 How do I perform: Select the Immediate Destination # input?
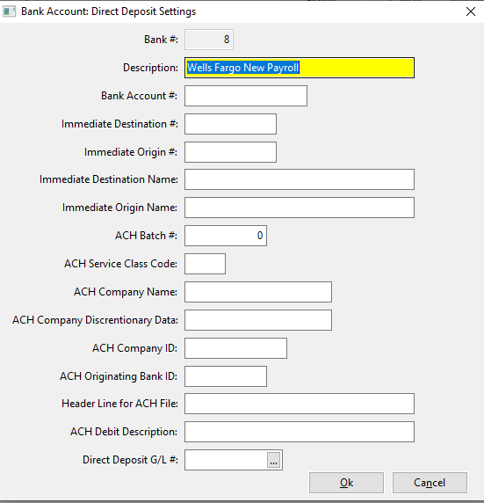pyautogui.click(x=230, y=124)
